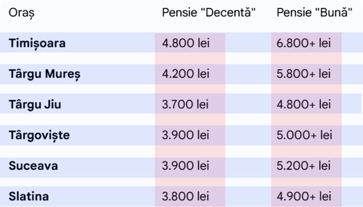Click the 5.000+ lei cell
This screenshot has width=363, height=207.
coord(304,135)
